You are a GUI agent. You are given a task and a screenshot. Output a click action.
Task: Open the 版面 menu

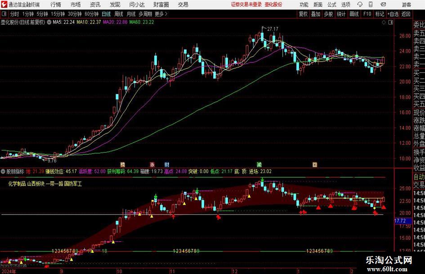(318, 4)
